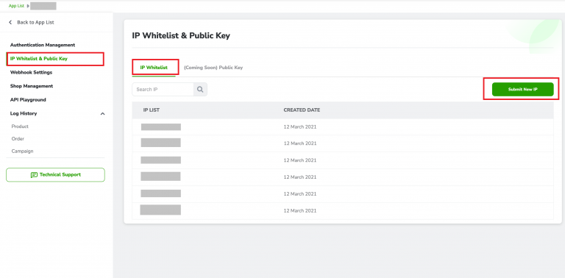Click the App List breadcrumb link

point(17,6)
